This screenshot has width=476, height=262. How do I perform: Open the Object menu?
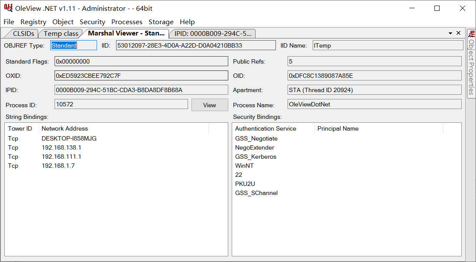(x=63, y=22)
